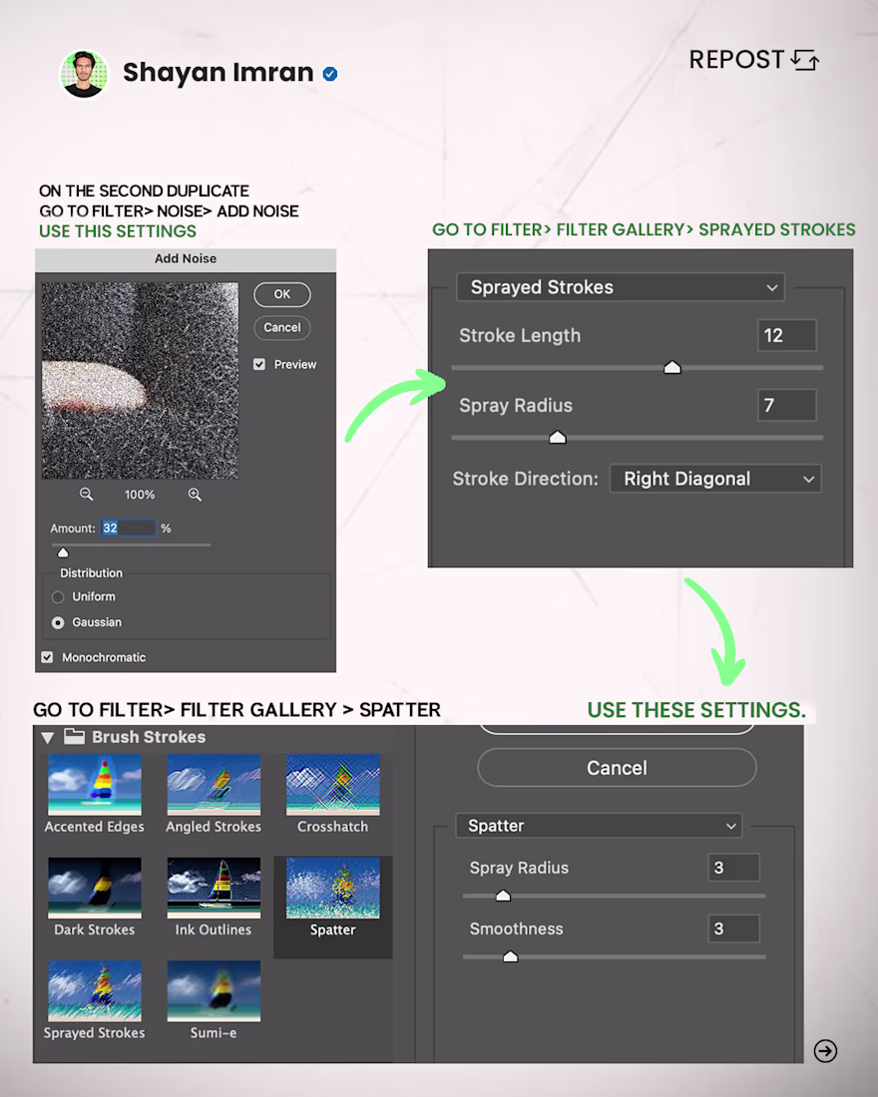Open the Stroke Direction Right Diagonal dropdown
The width and height of the screenshot is (878, 1097).
click(715, 479)
